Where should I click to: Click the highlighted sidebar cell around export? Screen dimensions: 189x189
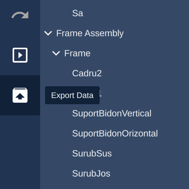pos(20,95)
